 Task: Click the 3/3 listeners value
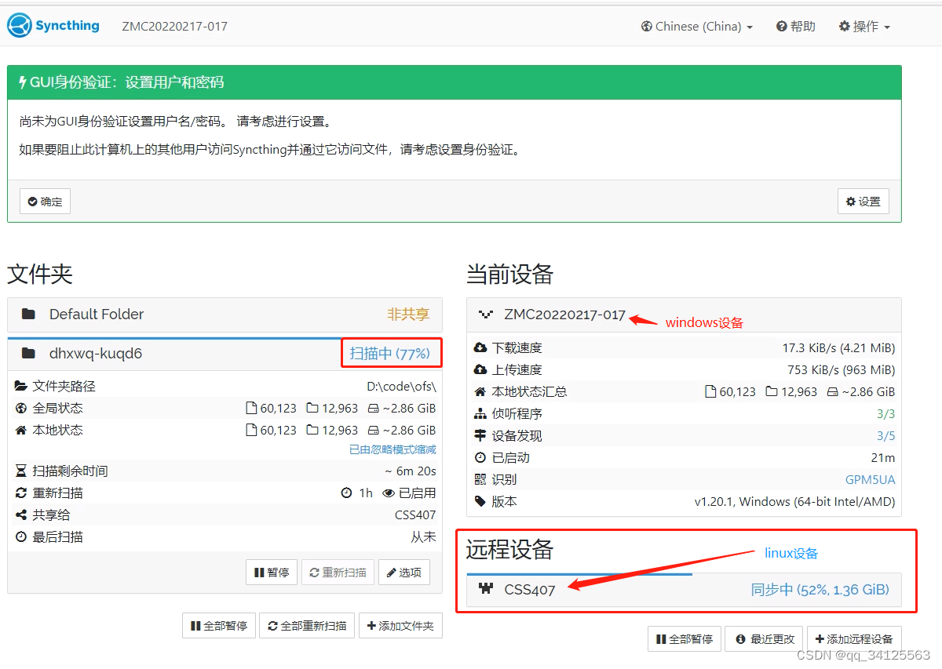885,414
